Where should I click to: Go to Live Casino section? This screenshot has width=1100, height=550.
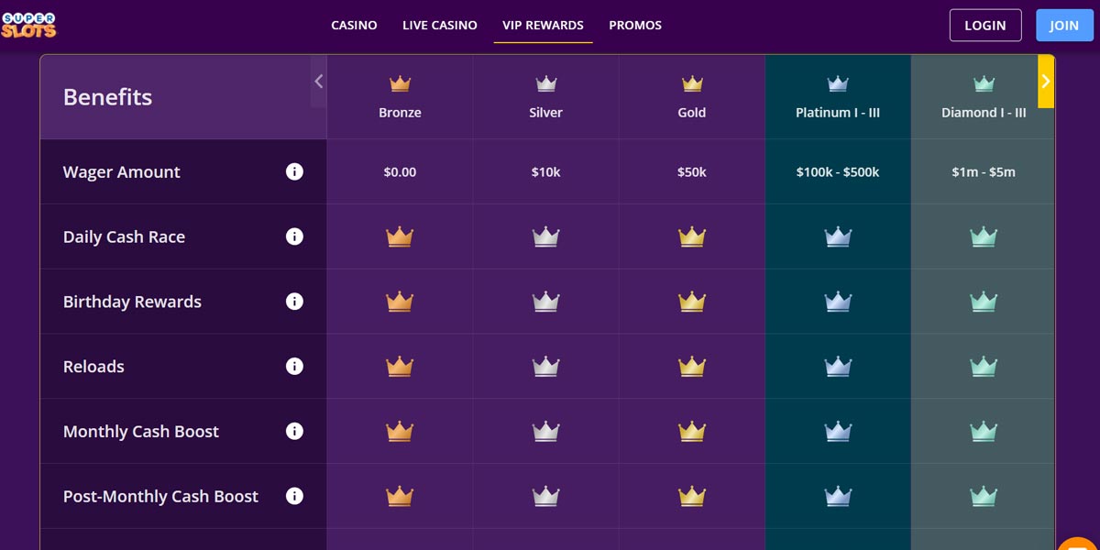pos(440,26)
